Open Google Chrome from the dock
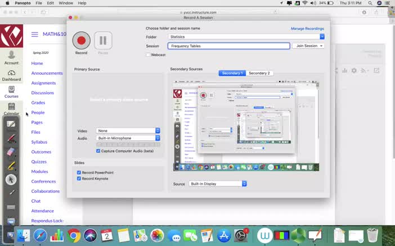 tap(74, 235)
